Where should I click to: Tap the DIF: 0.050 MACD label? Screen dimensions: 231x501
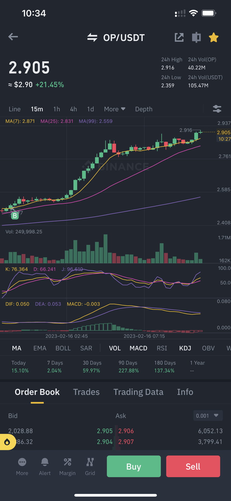click(17, 304)
